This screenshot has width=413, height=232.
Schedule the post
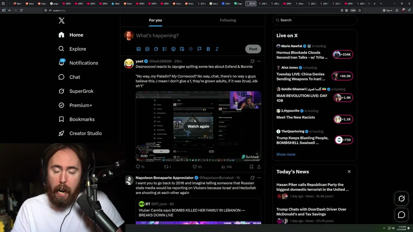pyautogui.click(x=182, y=49)
